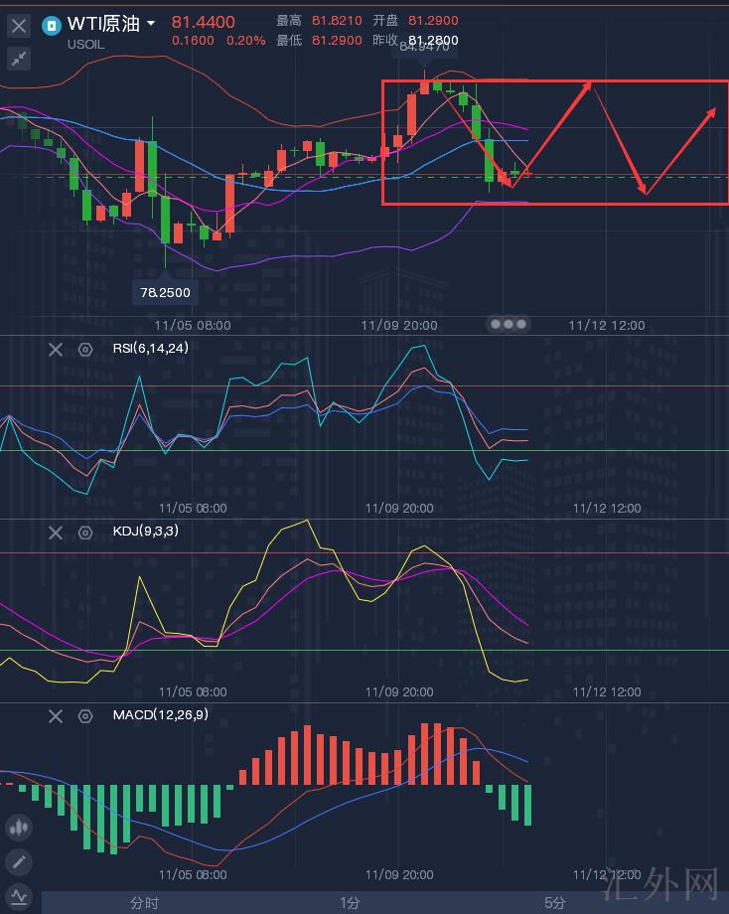Click the 11/12 12:00 label in KDJ panel
The image size is (729, 914).
pos(607,691)
